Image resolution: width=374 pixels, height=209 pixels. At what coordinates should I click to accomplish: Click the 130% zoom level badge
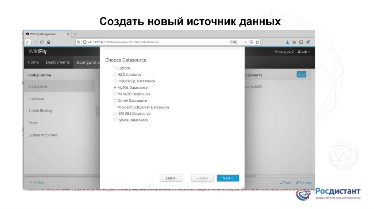tap(233, 42)
